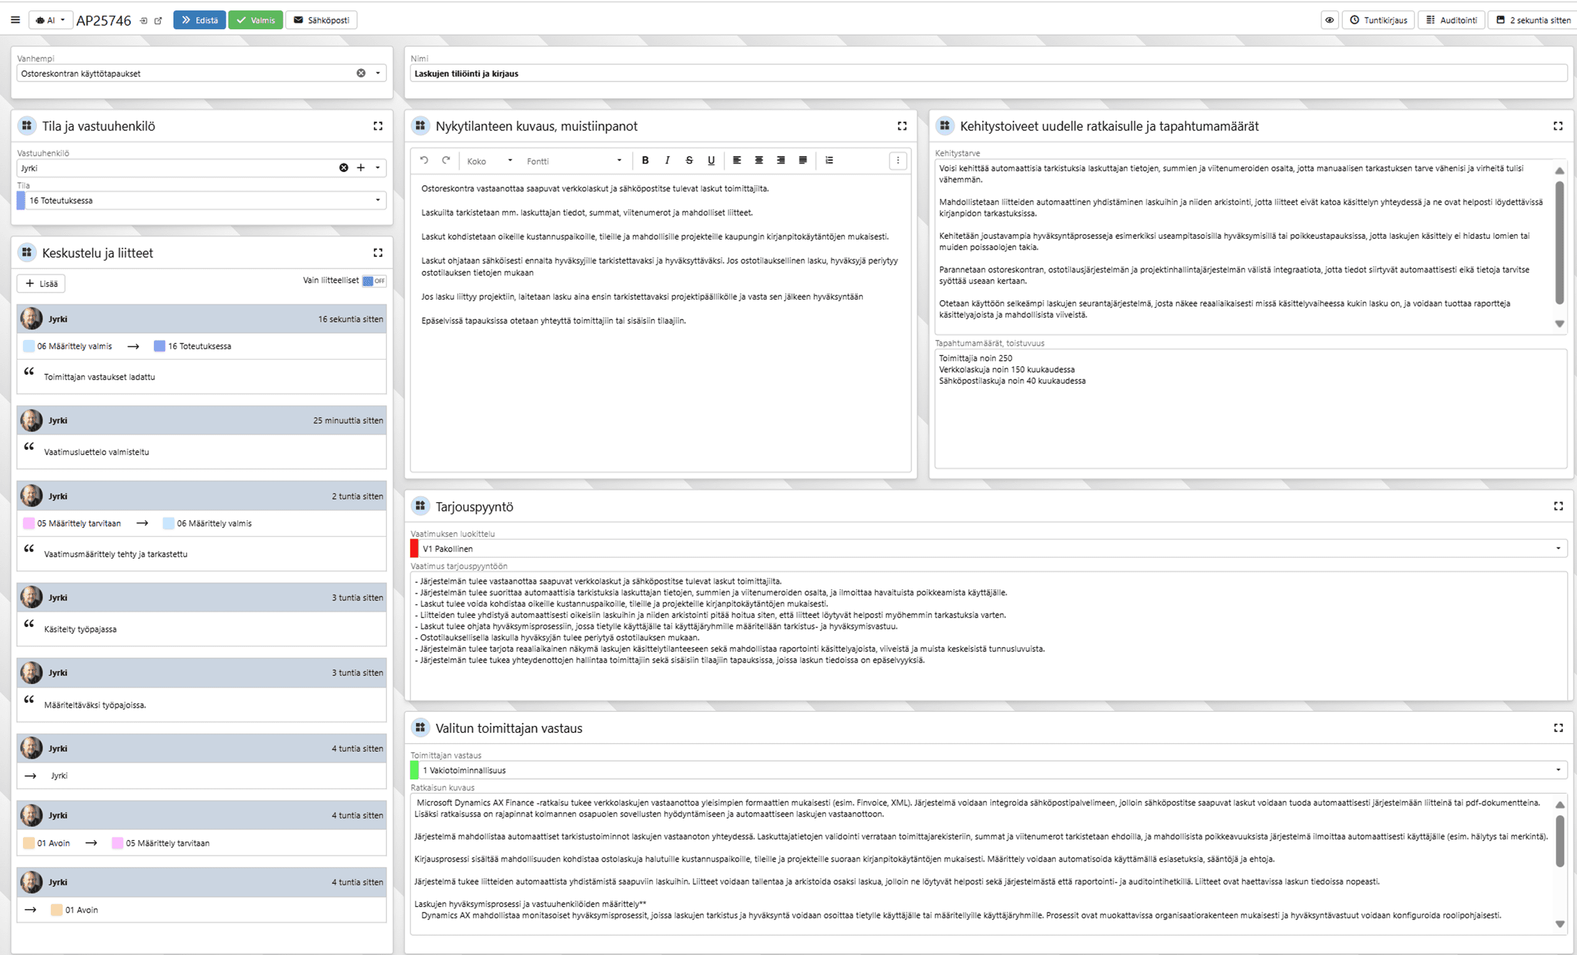
Task: Toggle the eye watch icon
Action: (1329, 20)
